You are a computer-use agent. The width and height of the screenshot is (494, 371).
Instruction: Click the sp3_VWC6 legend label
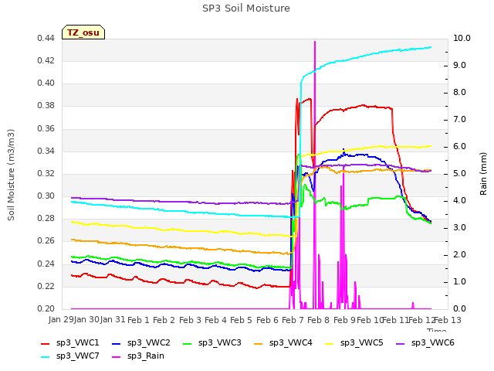[432, 343]
